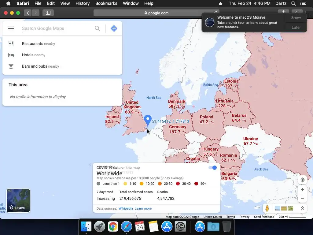Open Notes from the Dock
The width and height of the screenshot is (313, 235).
153,226
